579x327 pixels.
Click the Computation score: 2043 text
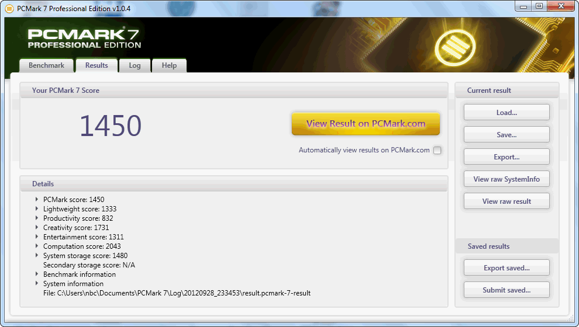click(x=82, y=246)
